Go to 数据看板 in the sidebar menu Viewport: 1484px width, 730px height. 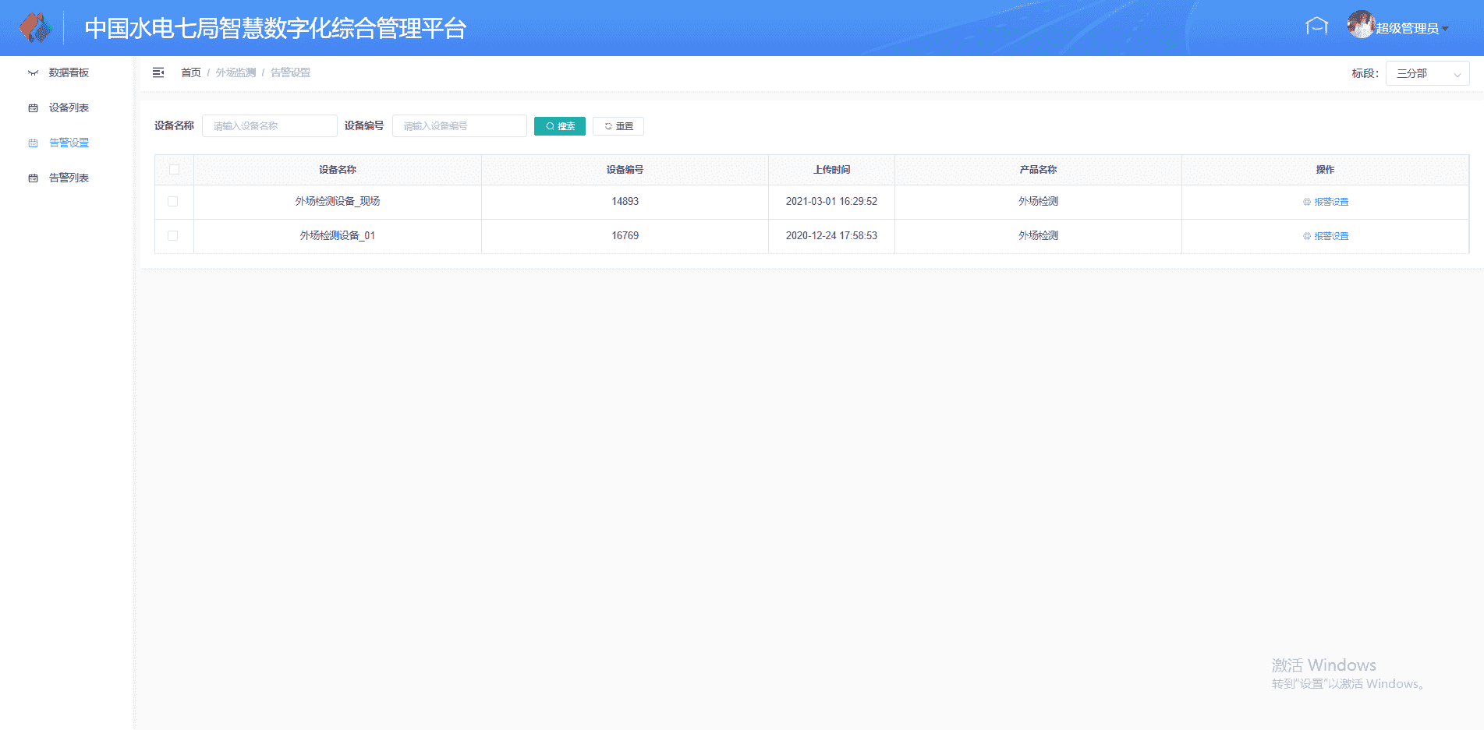pyautogui.click(x=69, y=72)
